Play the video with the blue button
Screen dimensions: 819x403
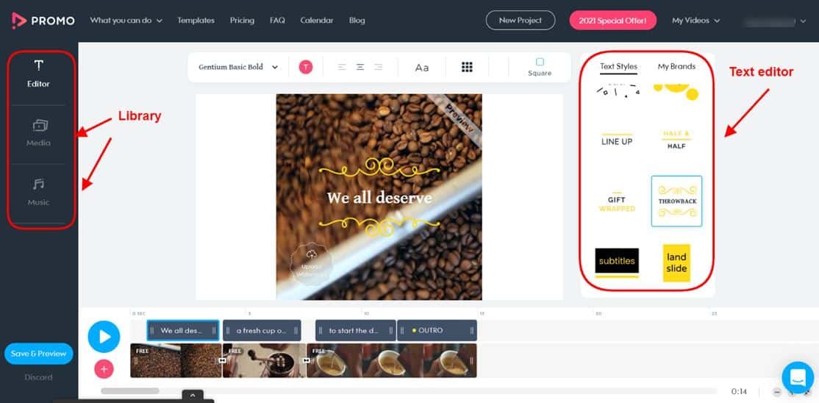104,337
